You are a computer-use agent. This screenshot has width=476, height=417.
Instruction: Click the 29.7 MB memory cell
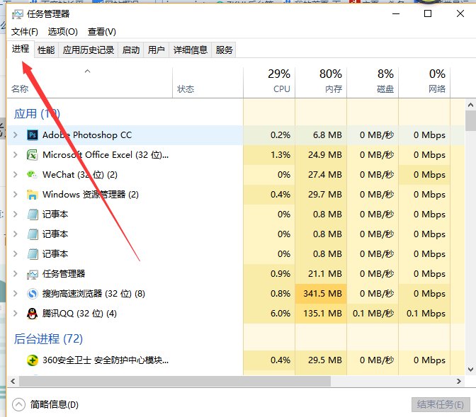pos(321,195)
